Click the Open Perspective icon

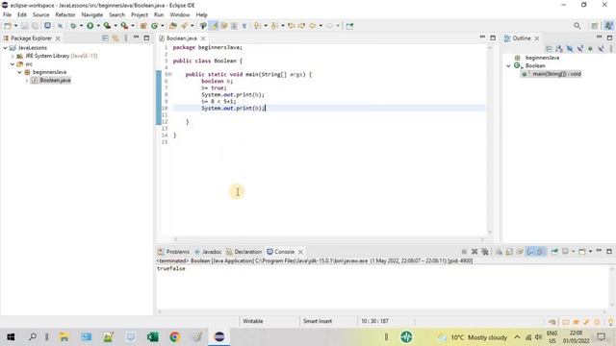tap(594, 26)
